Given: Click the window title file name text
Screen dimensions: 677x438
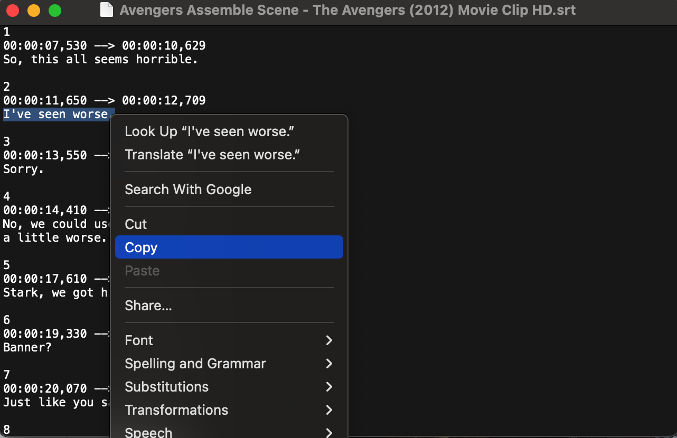Looking at the screenshot, I should click(x=347, y=10).
